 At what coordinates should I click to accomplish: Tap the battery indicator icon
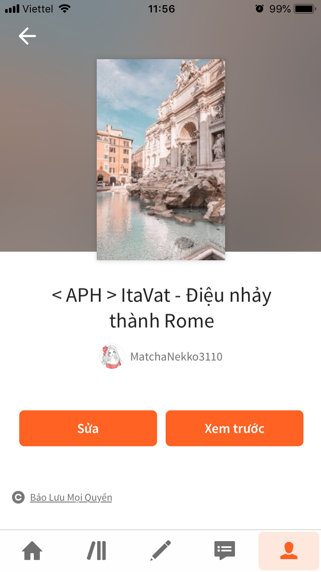point(305,9)
